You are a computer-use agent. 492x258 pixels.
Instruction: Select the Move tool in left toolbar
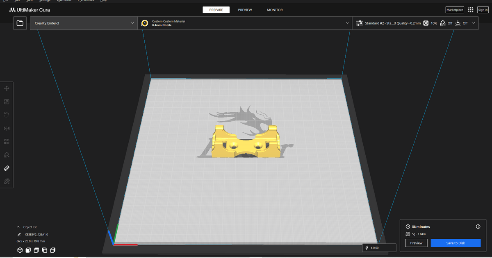(x=7, y=88)
